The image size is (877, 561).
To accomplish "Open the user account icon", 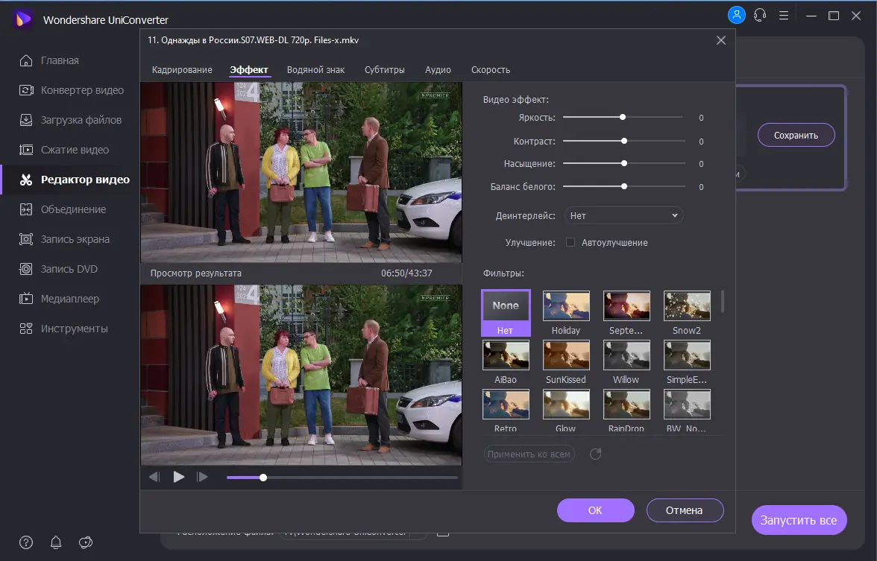I will coord(736,15).
